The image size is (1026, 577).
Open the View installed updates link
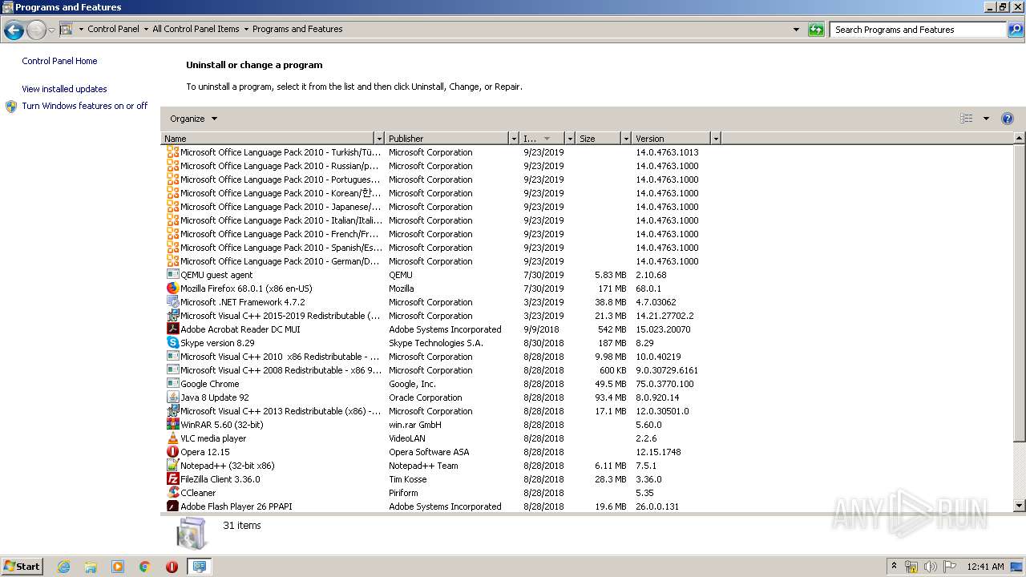(64, 89)
